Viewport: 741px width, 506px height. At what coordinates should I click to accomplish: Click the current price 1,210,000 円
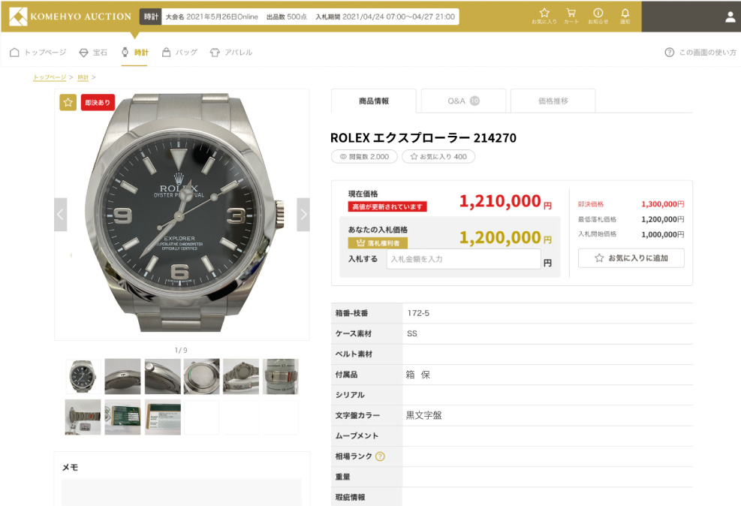pos(505,202)
